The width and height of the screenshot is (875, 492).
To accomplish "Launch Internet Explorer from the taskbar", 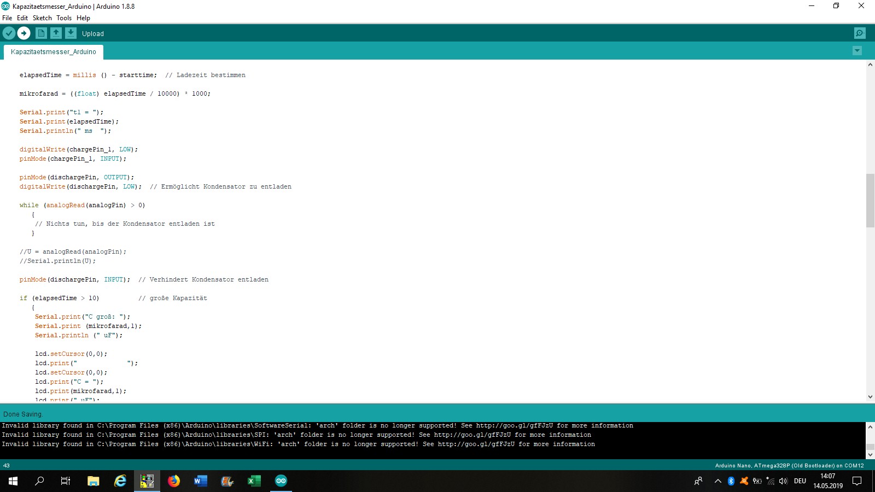I will [x=120, y=481].
